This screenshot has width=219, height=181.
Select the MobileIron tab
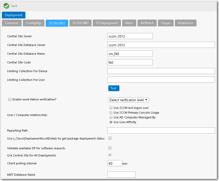tap(185, 23)
